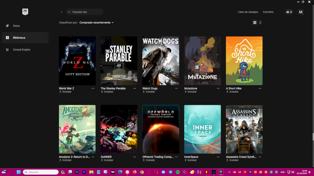
Task: Open the Store section
Action: coord(25,26)
